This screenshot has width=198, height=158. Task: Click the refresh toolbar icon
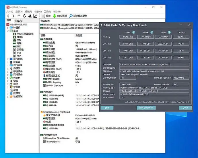(x=24, y=16)
